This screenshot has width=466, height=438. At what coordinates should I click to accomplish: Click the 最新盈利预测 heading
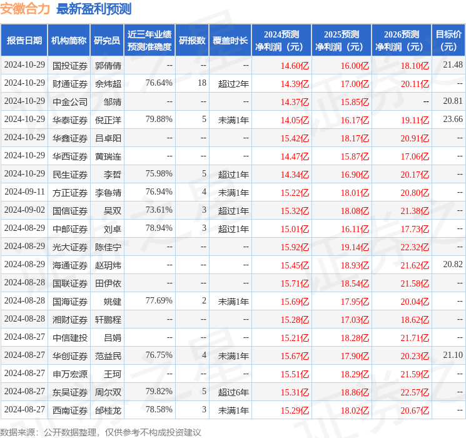(94, 9)
